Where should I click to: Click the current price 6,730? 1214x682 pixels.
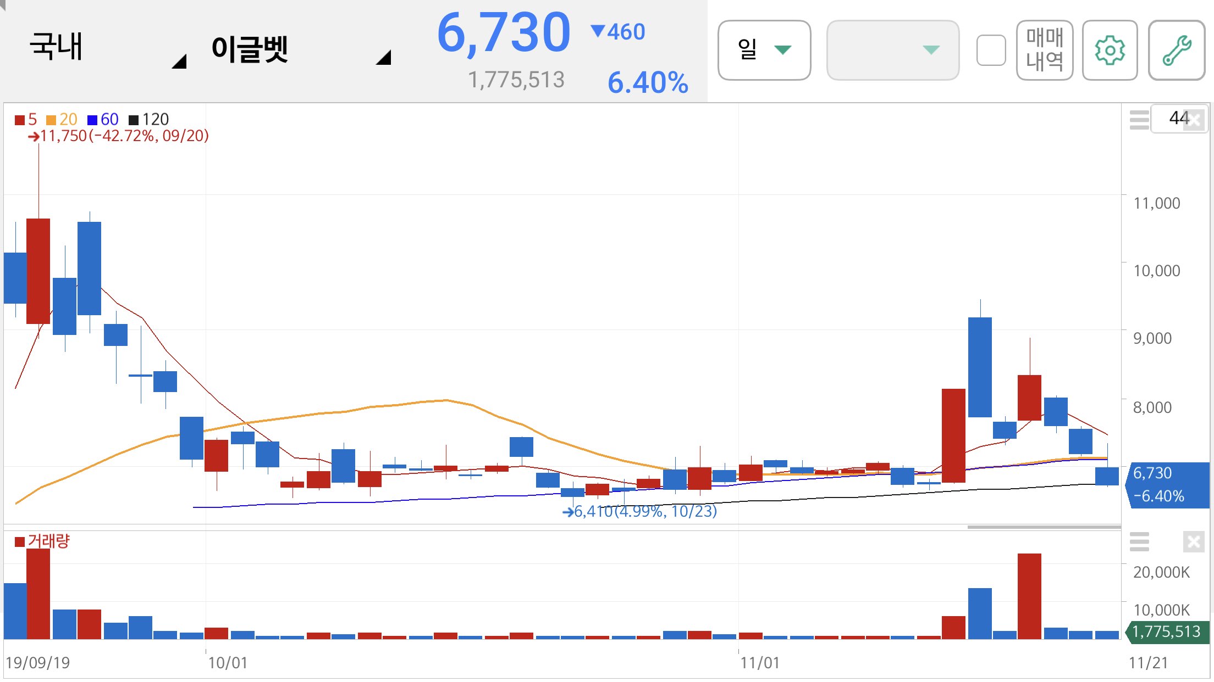click(x=504, y=33)
